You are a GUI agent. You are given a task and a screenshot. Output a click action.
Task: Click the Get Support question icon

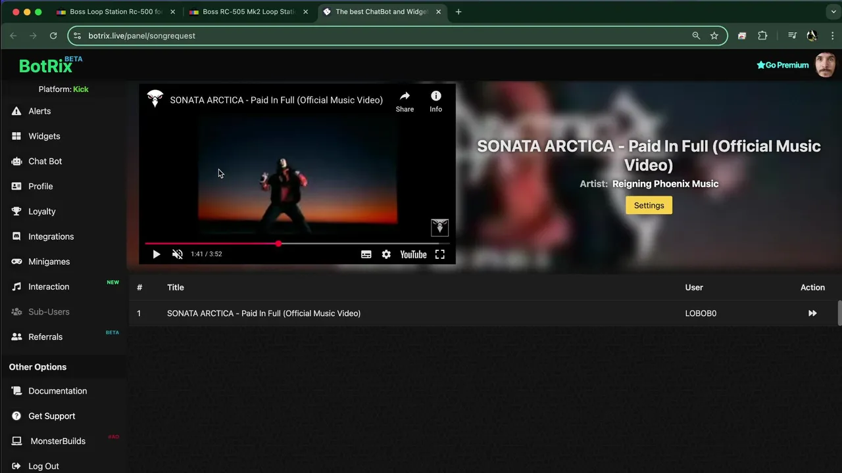(x=16, y=416)
